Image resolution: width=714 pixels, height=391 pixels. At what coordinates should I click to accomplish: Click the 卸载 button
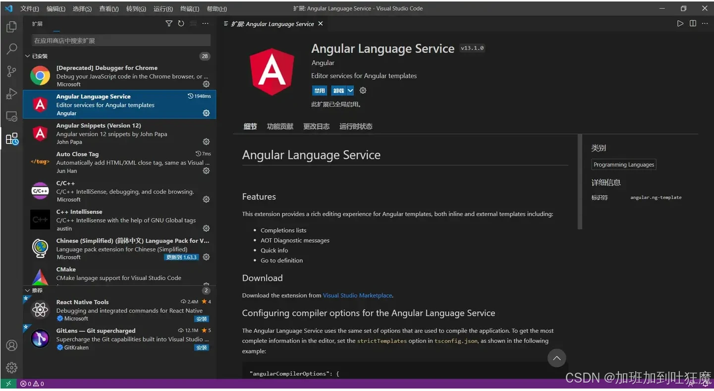(x=339, y=91)
